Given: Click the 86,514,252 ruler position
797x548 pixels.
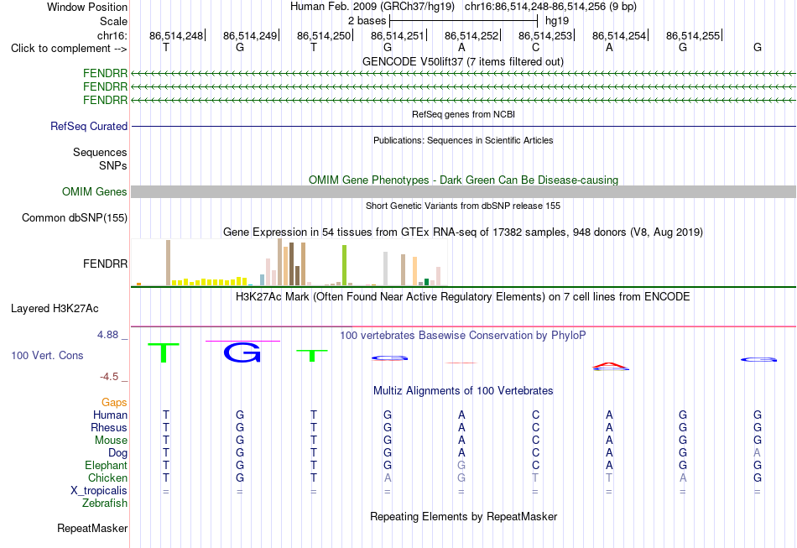Looking at the screenshot, I should (x=472, y=35).
